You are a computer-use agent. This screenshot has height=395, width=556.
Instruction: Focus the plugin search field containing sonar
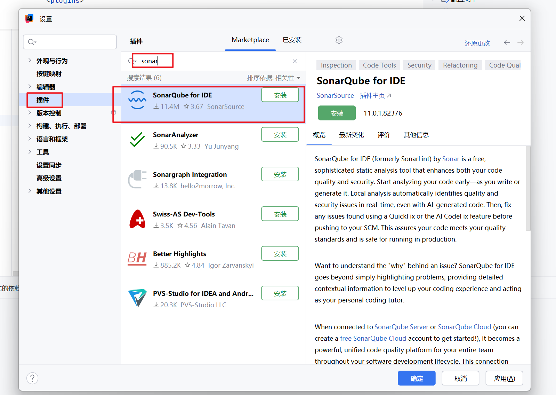pos(213,61)
